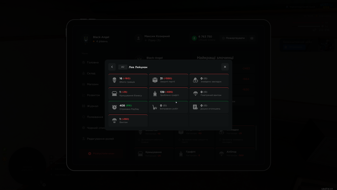Select the Дошка оголошень label

pyautogui.click(x=210, y=109)
